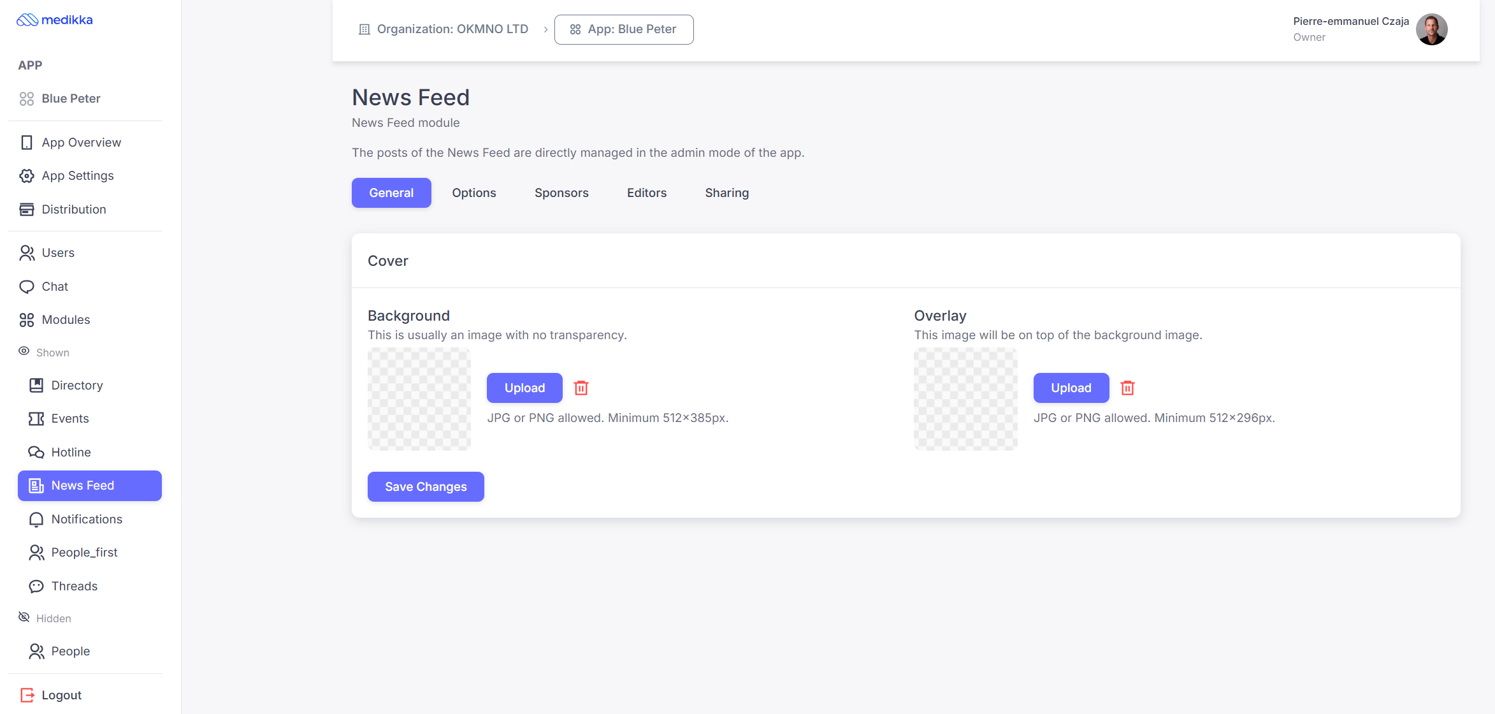This screenshot has width=1495, height=714.
Task: Open the medikka logo home
Action: tap(55, 20)
